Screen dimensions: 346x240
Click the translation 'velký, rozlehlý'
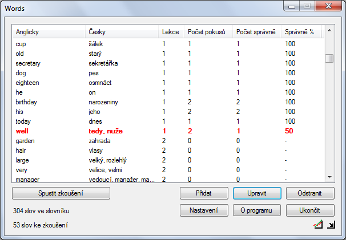[108, 160]
